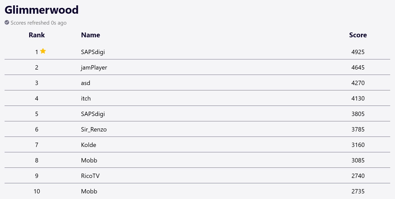Open jamPlayer's leaderboard entry
The width and height of the screenshot is (395, 199).
[x=94, y=68]
